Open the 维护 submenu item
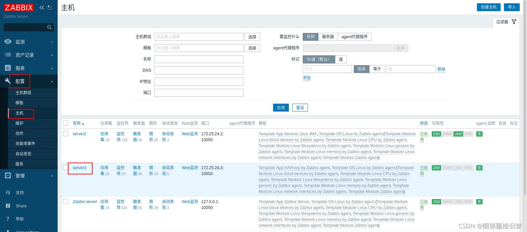Viewport: 527px width, 232px height. click(33, 123)
